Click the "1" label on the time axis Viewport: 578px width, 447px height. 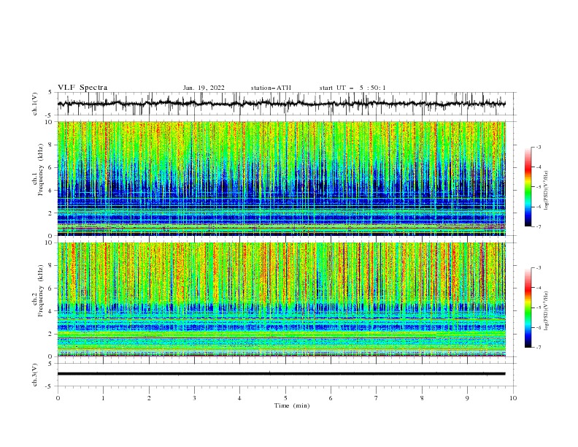[x=104, y=398]
